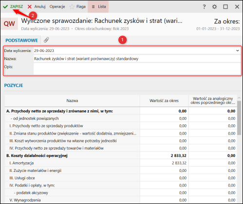Viewport: 243px width, 204px height.
Task: Click scroll-up arrow of the positions table
Action: (239, 98)
